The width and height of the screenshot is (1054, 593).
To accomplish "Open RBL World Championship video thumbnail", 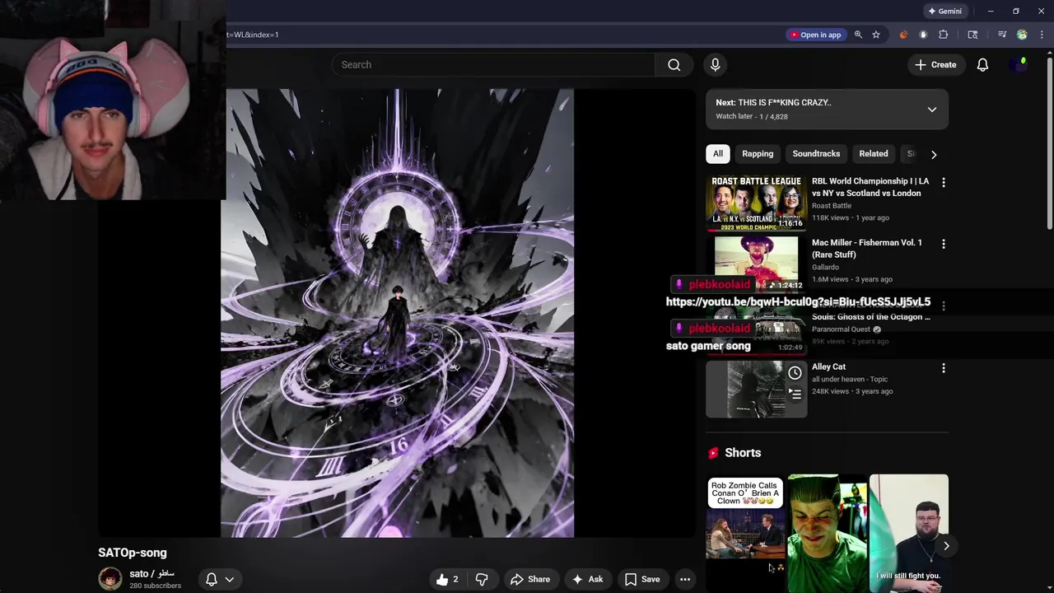I will pyautogui.click(x=756, y=203).
